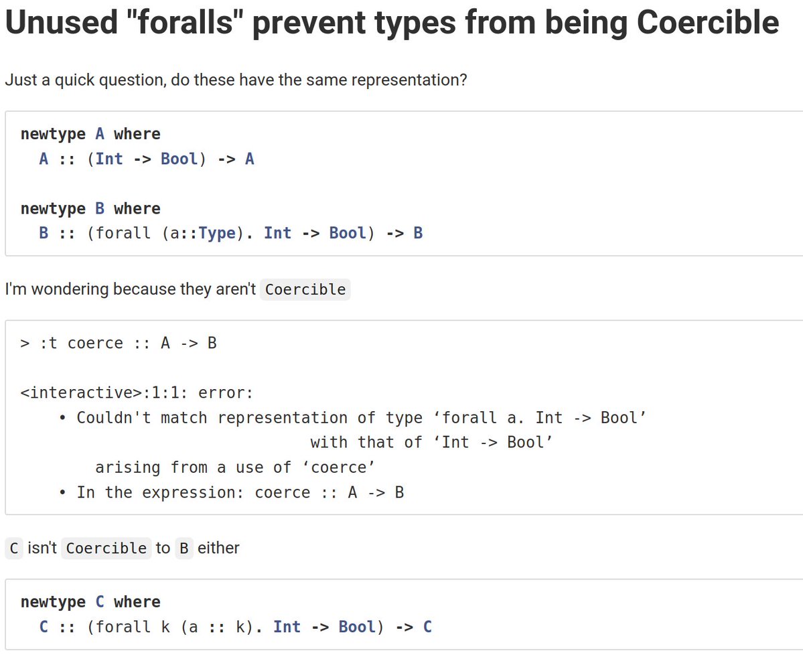
Task: Click inline 'Coercible' in the 'C isn't' sentence
Action: point(106,548)
